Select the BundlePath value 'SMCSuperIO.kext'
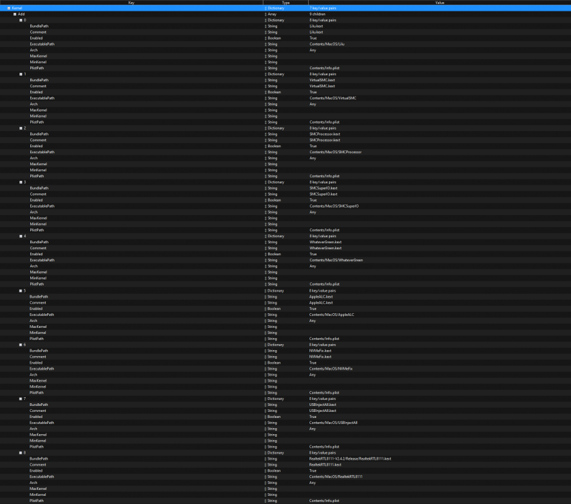 [323, 188]
